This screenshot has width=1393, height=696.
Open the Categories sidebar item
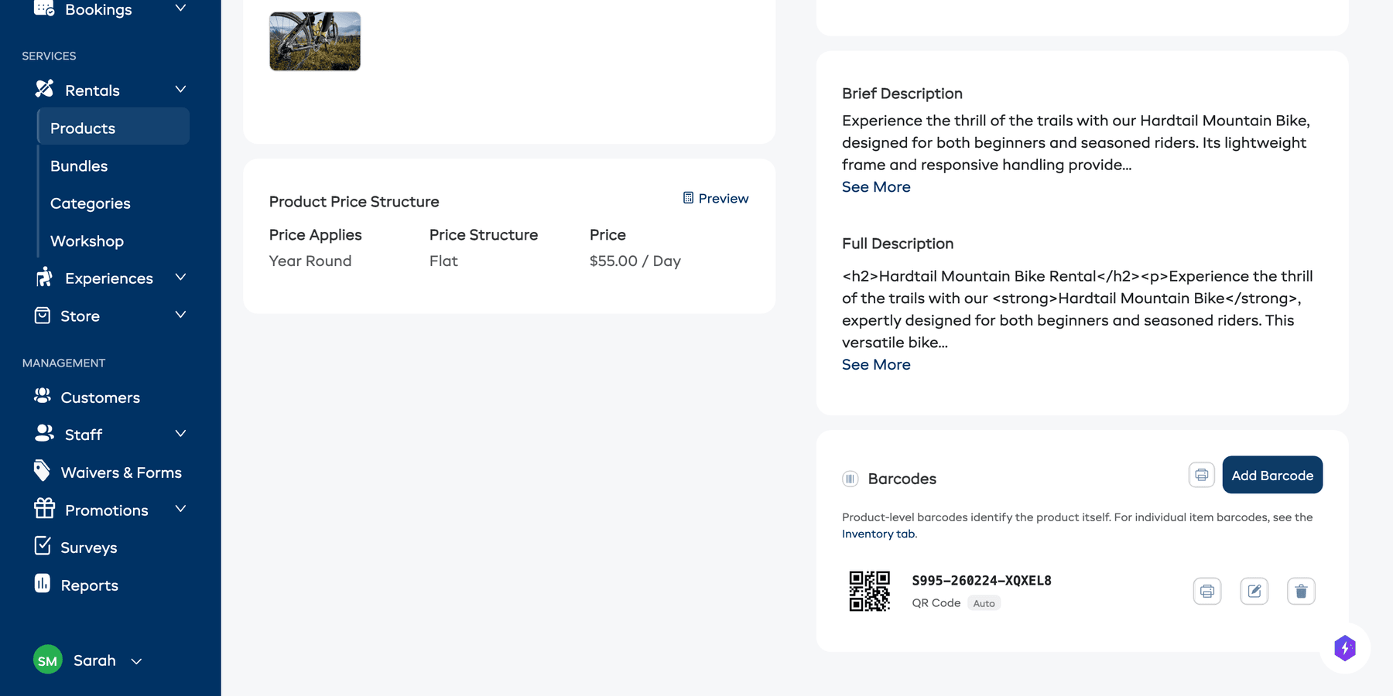tap(90, 203)
